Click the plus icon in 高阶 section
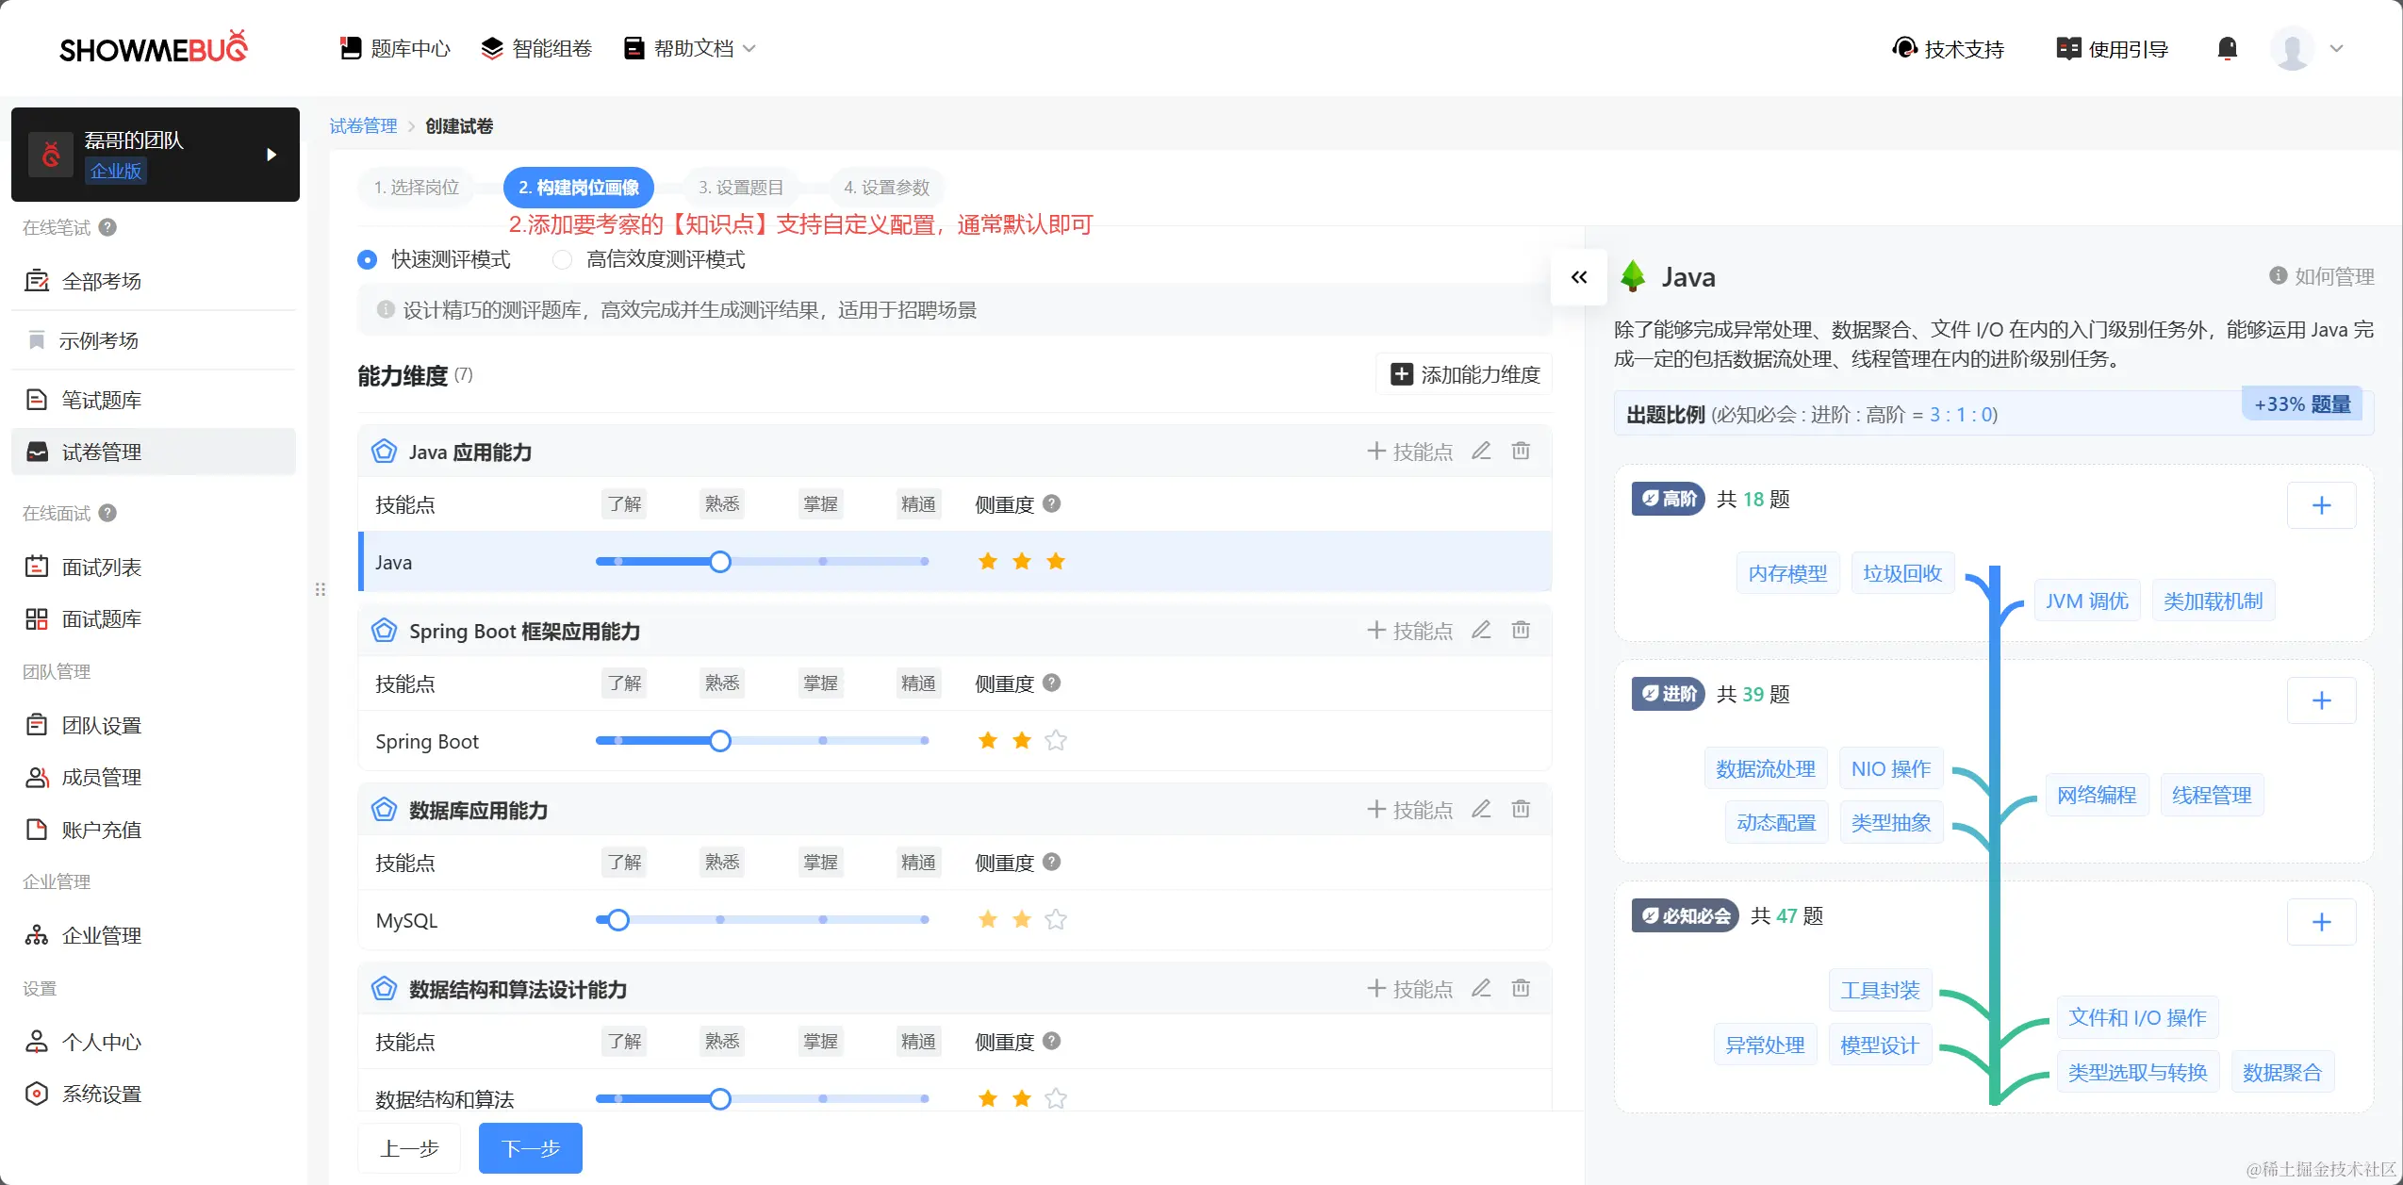 tap(2321, 505)
